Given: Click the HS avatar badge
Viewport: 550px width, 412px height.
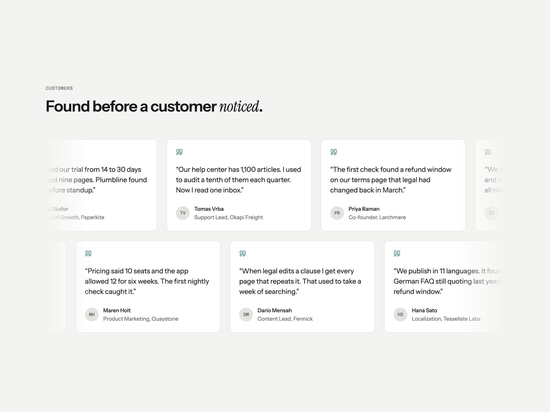Looking at the screenshot, I should 400,314.
